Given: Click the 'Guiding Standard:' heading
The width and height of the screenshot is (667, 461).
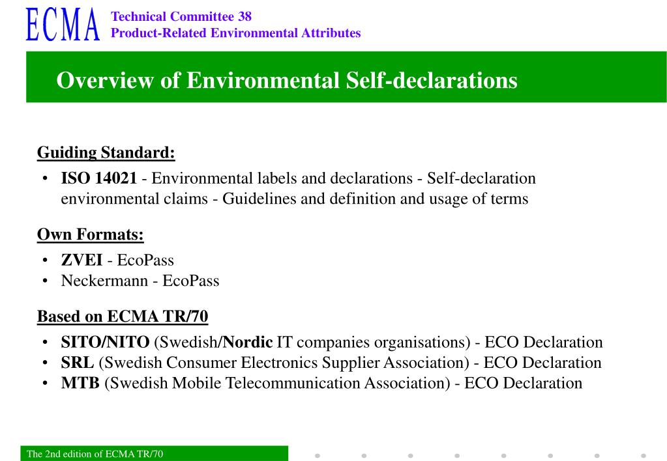Looking at the screenshot, I should click(106, 152).
